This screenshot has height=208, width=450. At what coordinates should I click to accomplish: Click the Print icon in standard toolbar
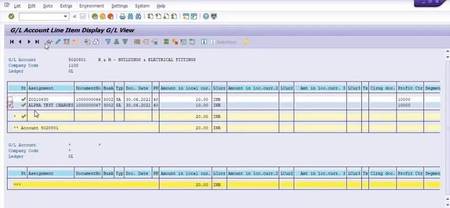click(x=123, y=17)
